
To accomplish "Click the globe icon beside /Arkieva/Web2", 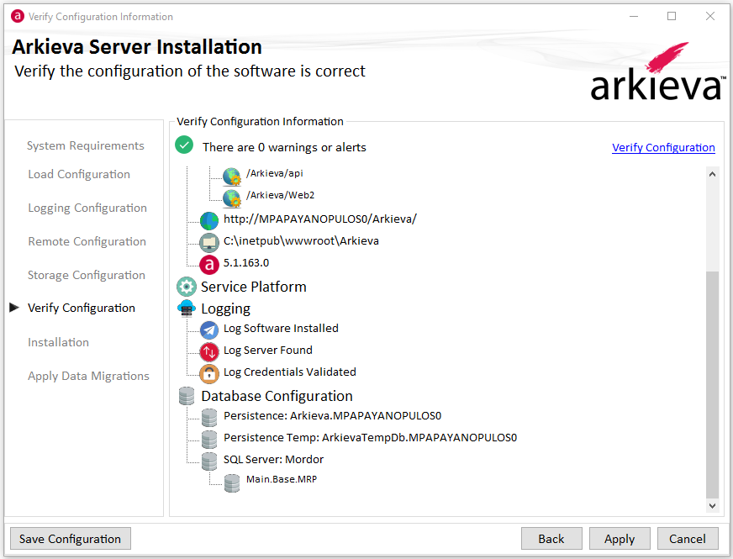I will tap(231, 198).
